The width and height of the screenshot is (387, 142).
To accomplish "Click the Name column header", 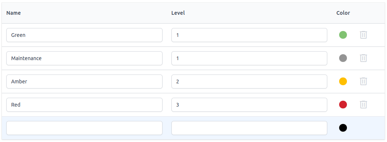I will [14, 13].
